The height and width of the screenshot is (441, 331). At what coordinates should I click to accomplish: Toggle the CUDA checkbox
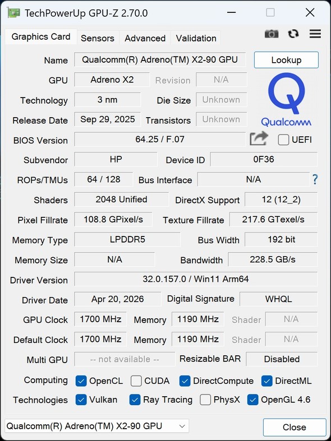[136, 381]
